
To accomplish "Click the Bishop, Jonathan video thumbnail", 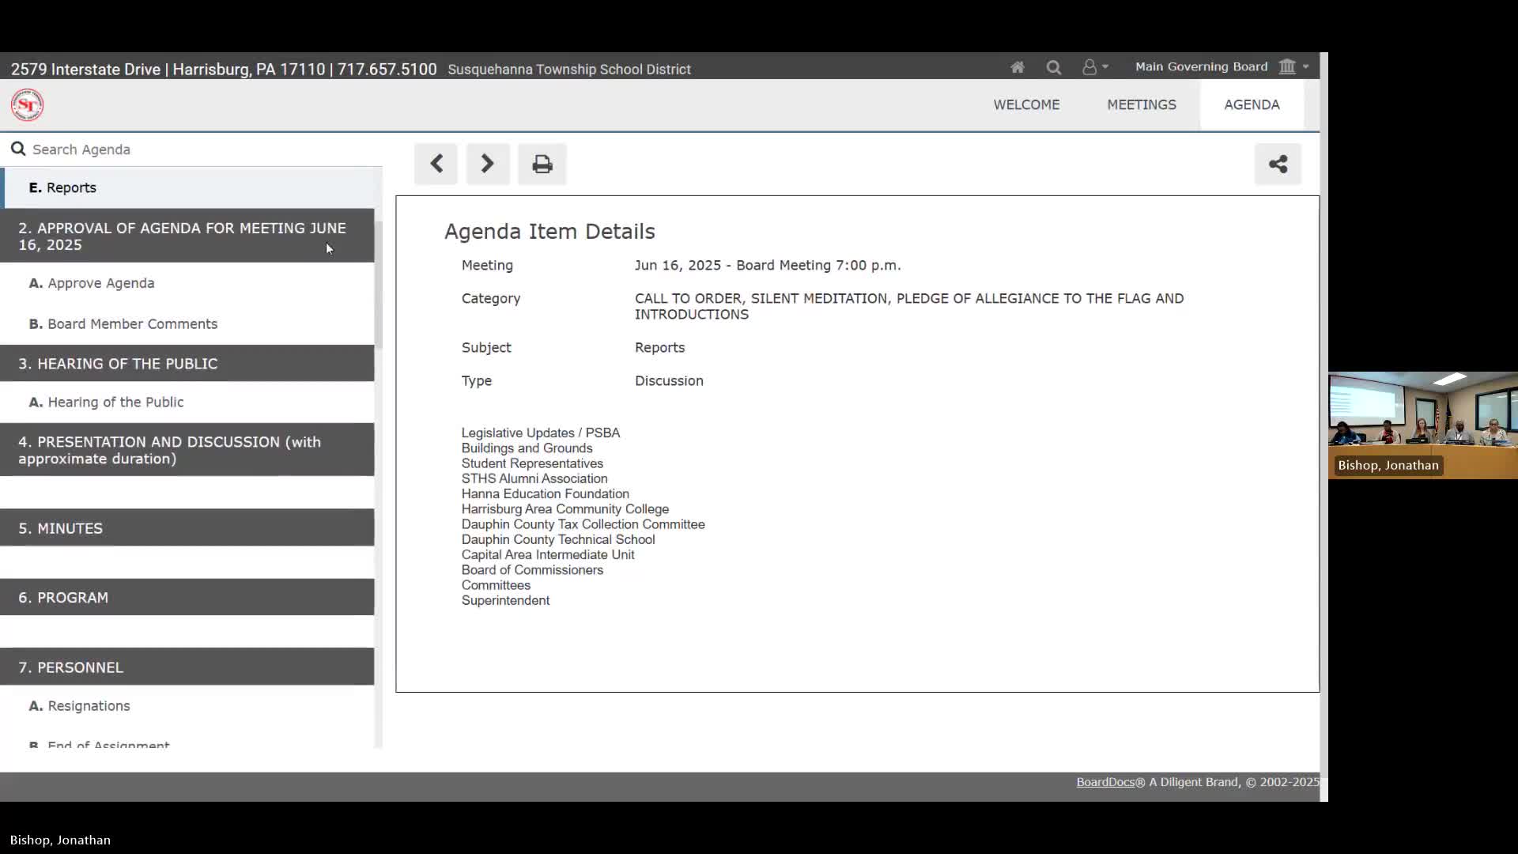I will pyautogui.click(x=1422, y=425).
